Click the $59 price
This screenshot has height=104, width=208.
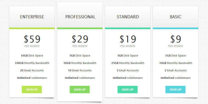click(x=32, y=39)
